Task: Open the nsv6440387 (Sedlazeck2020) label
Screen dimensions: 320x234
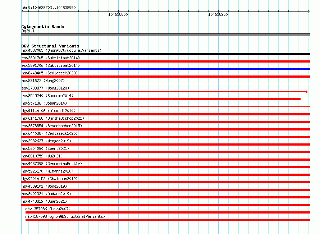Action: [x=50, y=133]
